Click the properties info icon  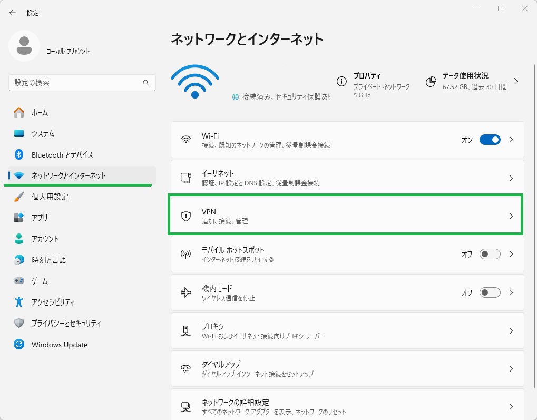[x=341, y=82]
